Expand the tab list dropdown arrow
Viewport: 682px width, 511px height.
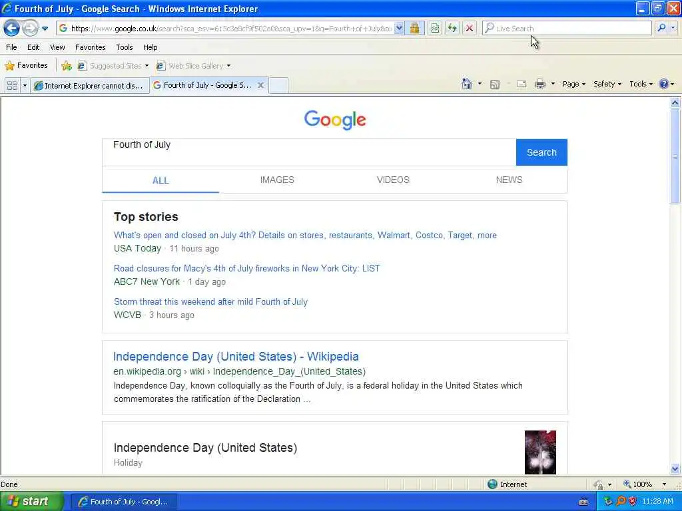tap(25, 85)
